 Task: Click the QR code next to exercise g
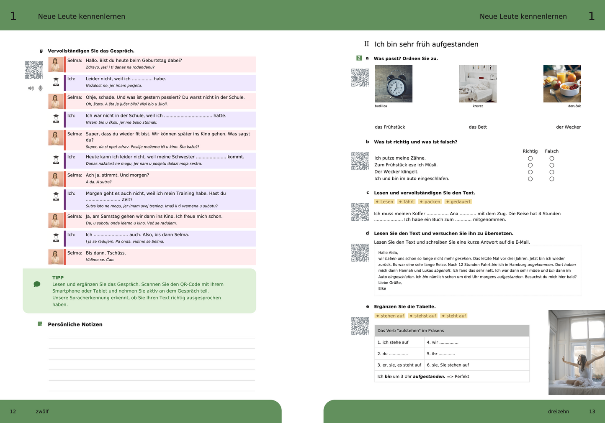pos(34,70)
